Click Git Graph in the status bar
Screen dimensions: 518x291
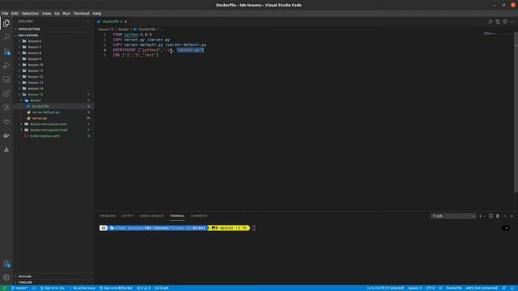(x=162, y=288)
